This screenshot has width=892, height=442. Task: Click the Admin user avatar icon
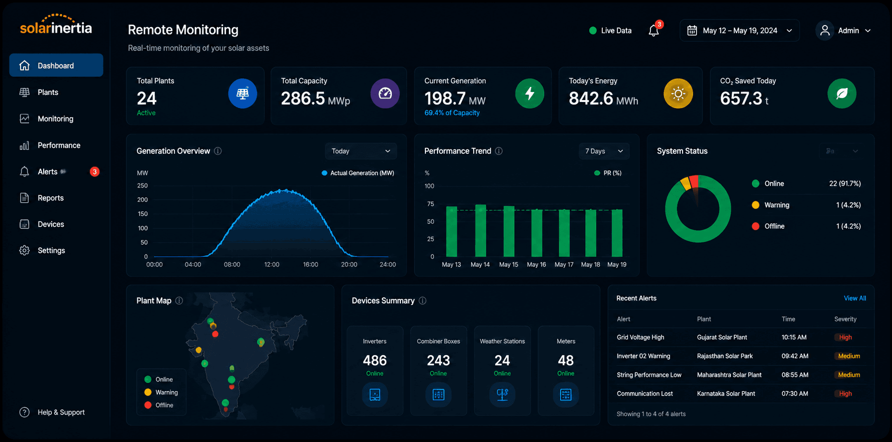pos(824,30)
